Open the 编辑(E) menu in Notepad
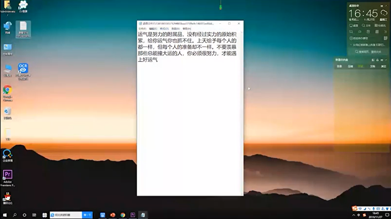 click(x=153, y=29)
